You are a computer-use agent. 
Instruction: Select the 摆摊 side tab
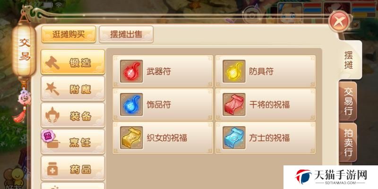pyautogui.click(x=349, y=60)
